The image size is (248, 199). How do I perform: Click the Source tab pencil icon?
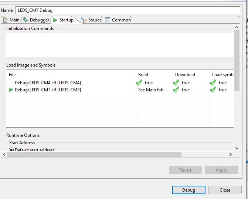(84, 20)
